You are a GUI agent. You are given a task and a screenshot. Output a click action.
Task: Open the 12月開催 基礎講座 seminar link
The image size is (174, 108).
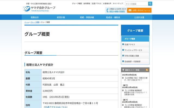(136, 92)
